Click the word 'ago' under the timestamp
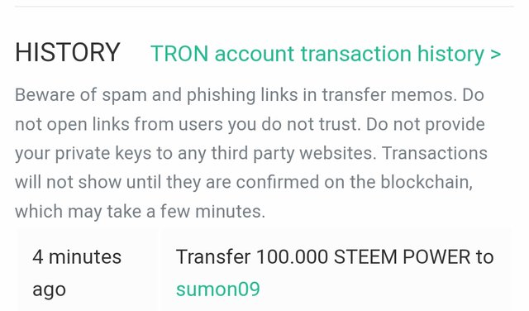This screenshot has height=311, width=529. pos(49,290)
